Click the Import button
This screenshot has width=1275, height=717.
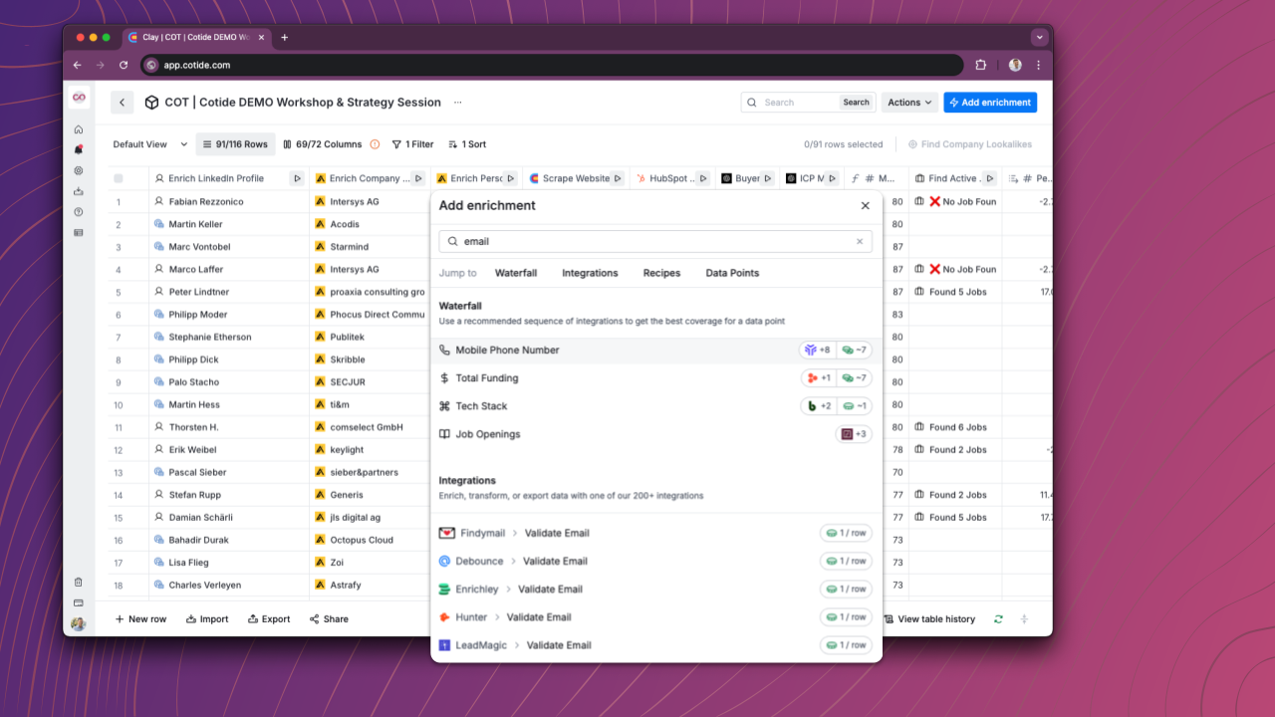(206, 618)
